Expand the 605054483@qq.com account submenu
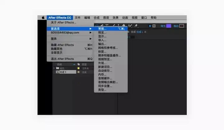The image size is (224, 130). [91, 33]
